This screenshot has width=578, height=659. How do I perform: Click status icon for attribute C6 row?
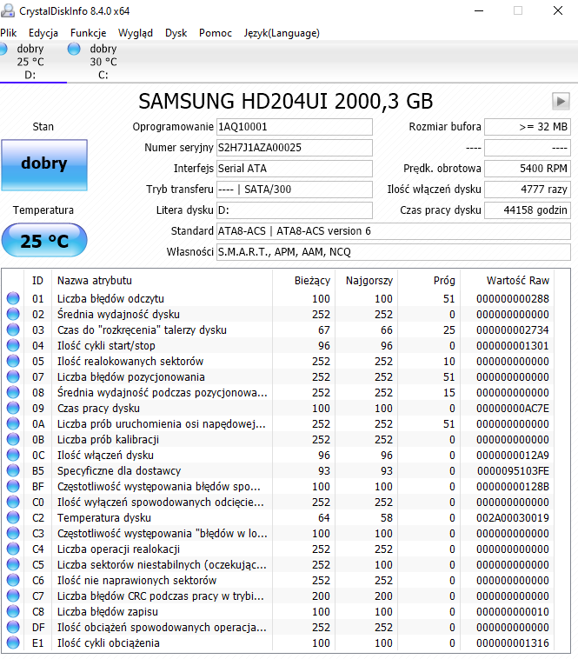[13, 580]
